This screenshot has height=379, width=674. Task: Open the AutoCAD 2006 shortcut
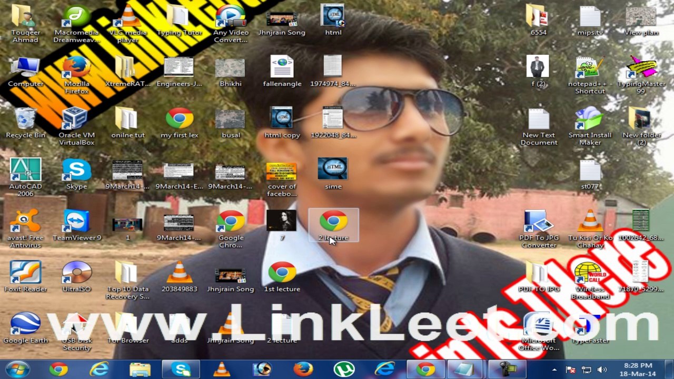tap(25, 178)
